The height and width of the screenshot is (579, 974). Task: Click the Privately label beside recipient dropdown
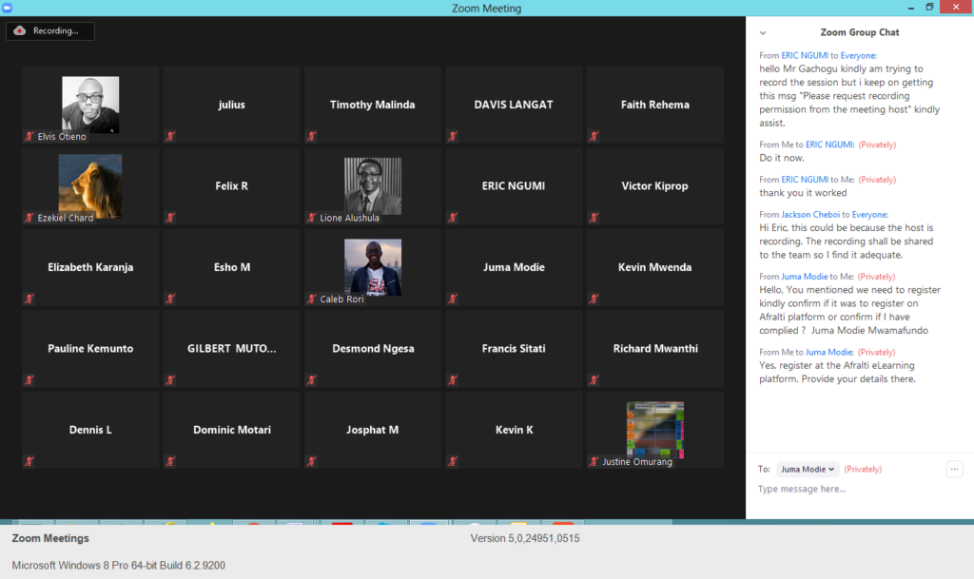tap(863, 469)
